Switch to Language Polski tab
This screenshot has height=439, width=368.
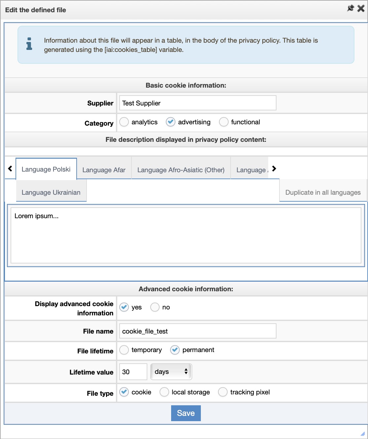[x=46, y=169]
